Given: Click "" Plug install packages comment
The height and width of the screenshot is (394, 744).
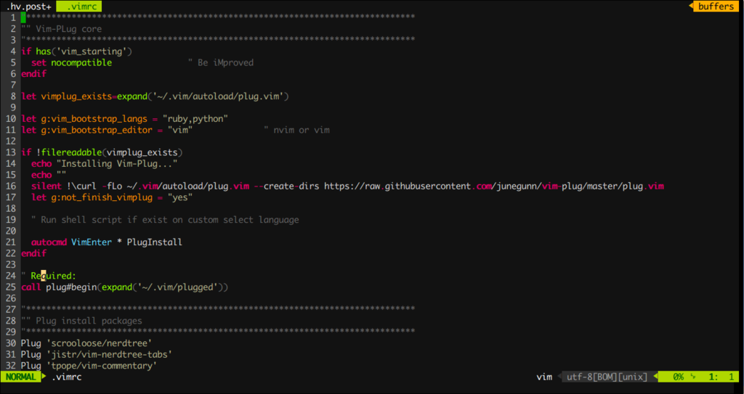Looking at the screenshot, I should coord(81,321).
